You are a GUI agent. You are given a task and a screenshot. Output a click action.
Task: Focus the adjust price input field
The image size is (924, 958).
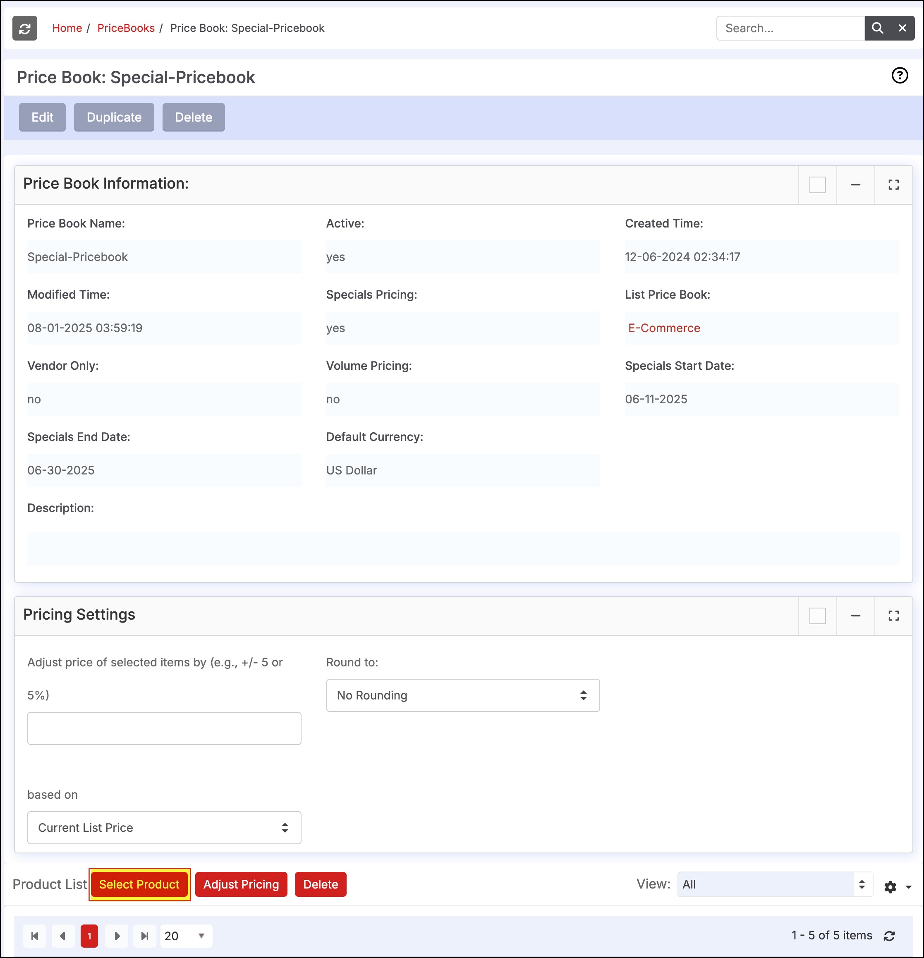pos(164,728)
